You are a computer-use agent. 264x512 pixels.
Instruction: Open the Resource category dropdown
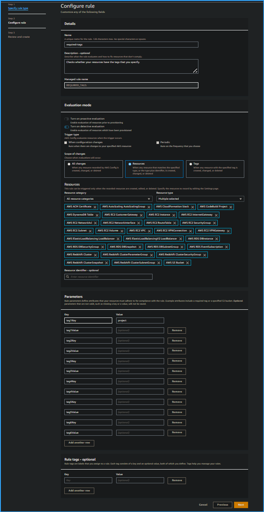[x=108, y=198]
